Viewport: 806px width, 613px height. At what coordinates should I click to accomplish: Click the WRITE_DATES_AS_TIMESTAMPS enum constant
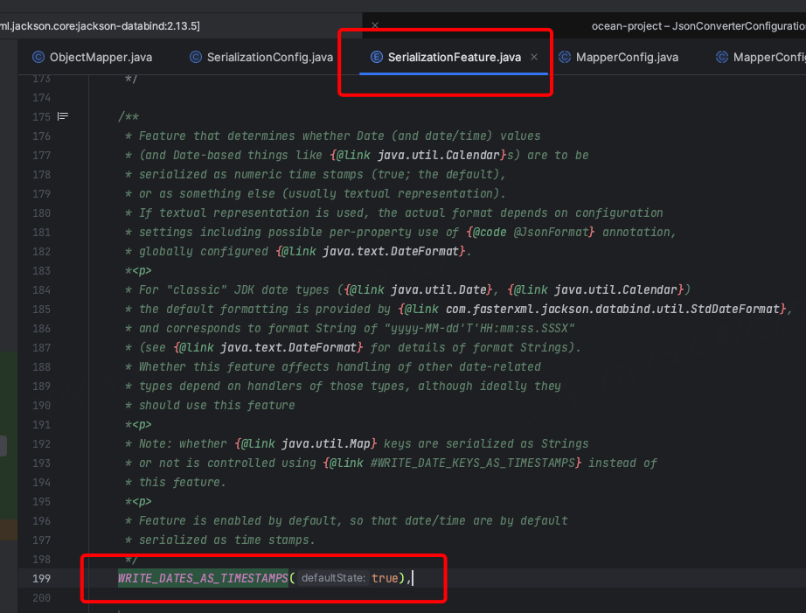[x=203, y=578]
